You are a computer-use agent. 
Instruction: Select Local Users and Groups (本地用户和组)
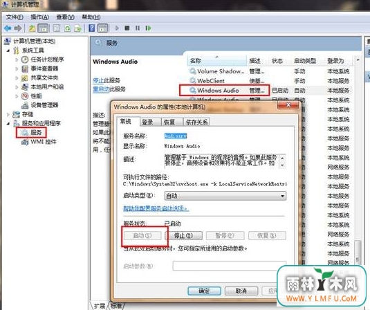point(42,87)
